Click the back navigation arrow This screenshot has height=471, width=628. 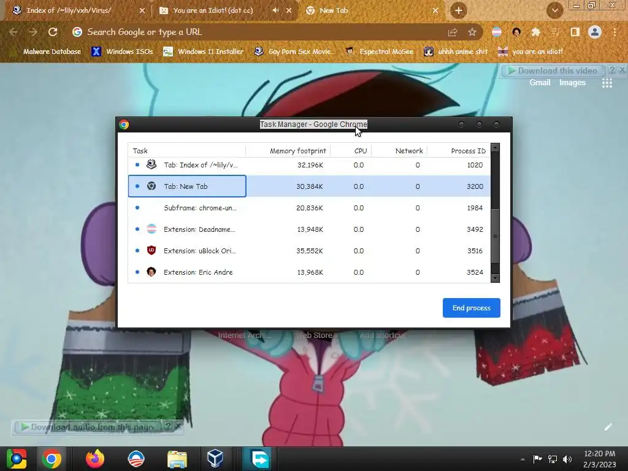[13, 32]
